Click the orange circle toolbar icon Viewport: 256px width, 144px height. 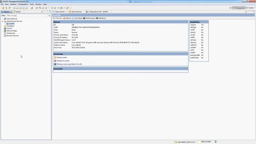(x=37, y=8)
